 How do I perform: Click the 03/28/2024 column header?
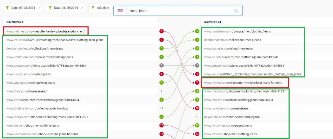pos(15,22)
